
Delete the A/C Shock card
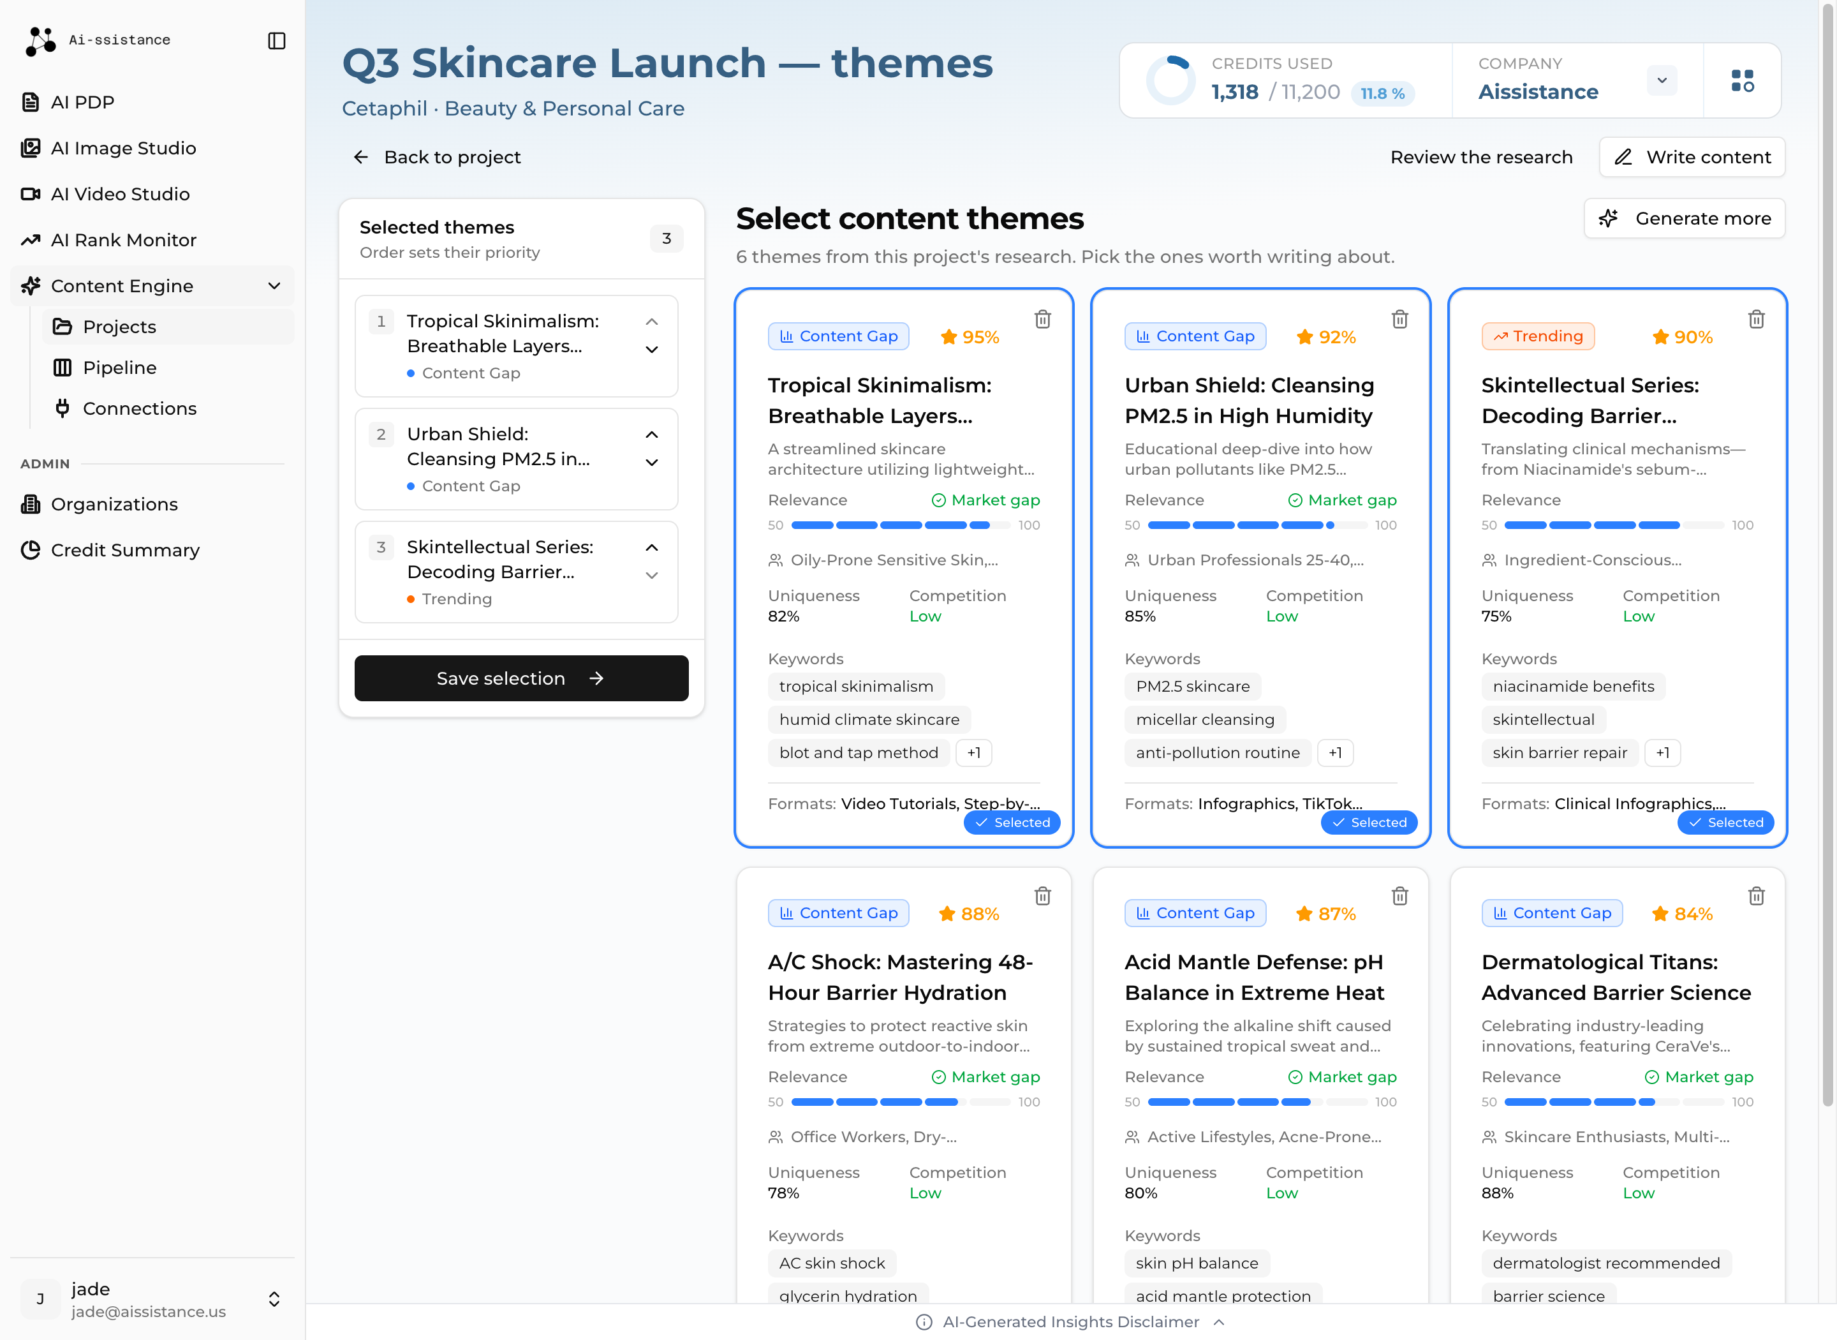(x=1042, y=897)
